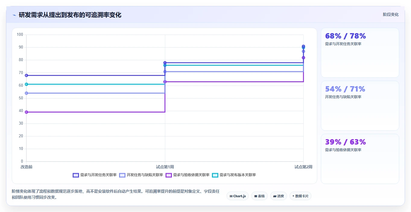This screenshot has height=212, width=411.
Task: Open the 54% / 71% data card
Action: point(360,106)
